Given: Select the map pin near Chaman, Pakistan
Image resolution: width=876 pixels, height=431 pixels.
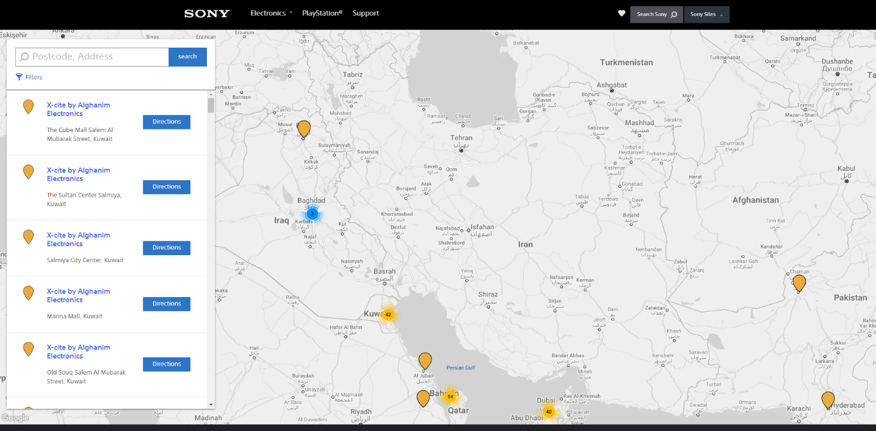Looking at the screenshot, I should click(x=799, y=282).
